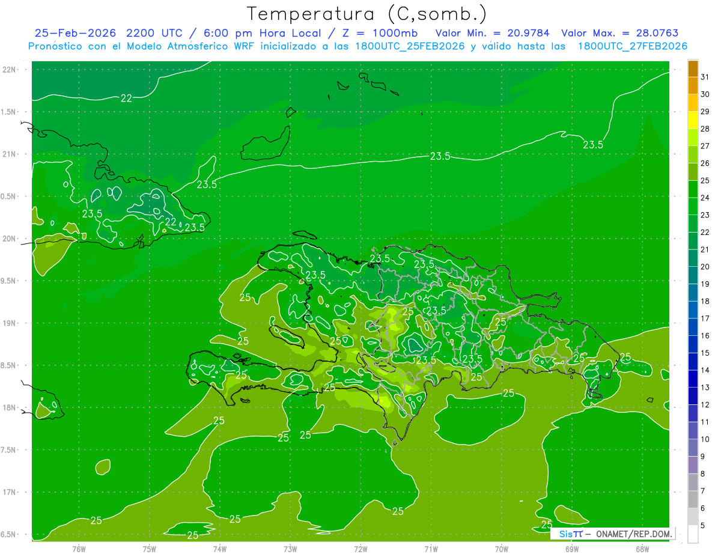
Task: Click the title 'Temperatura (C,somb.)'
Action: point(367,14)
